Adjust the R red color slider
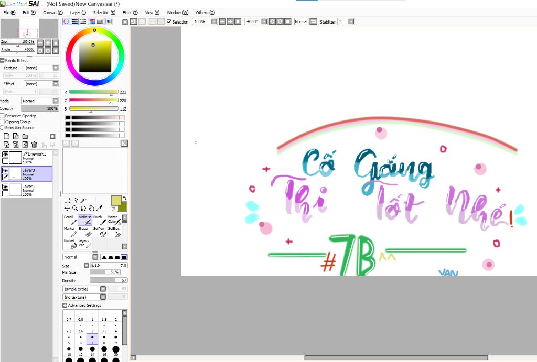Image resolution: width=537 pixels, height=362 pixels. (x=94, y=92)
